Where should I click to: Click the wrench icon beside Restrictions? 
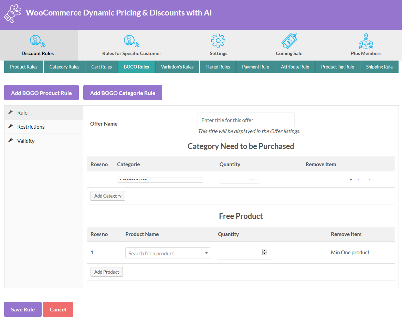[11, 127]
